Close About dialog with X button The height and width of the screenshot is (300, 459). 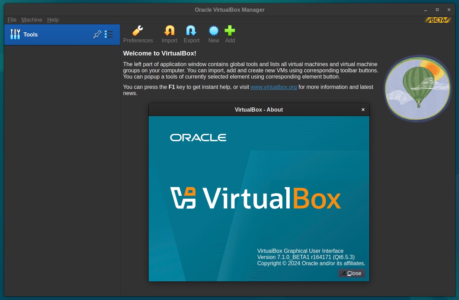point(363,110)
